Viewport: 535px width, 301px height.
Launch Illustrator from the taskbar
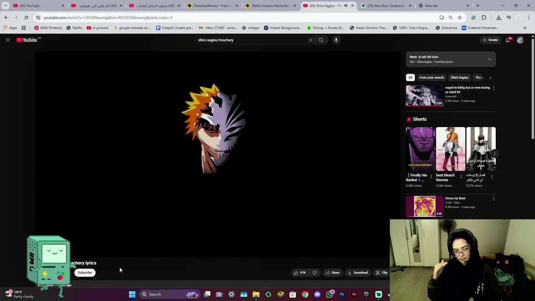point(354,294)
